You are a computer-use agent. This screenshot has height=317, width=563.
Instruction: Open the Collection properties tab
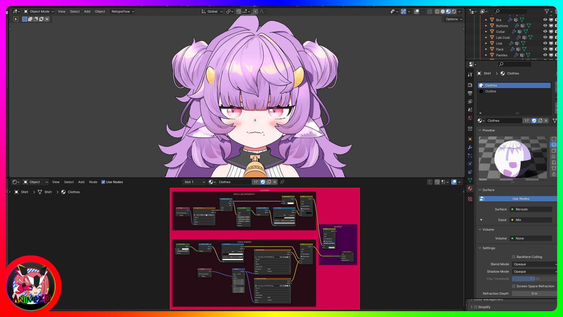470,129
